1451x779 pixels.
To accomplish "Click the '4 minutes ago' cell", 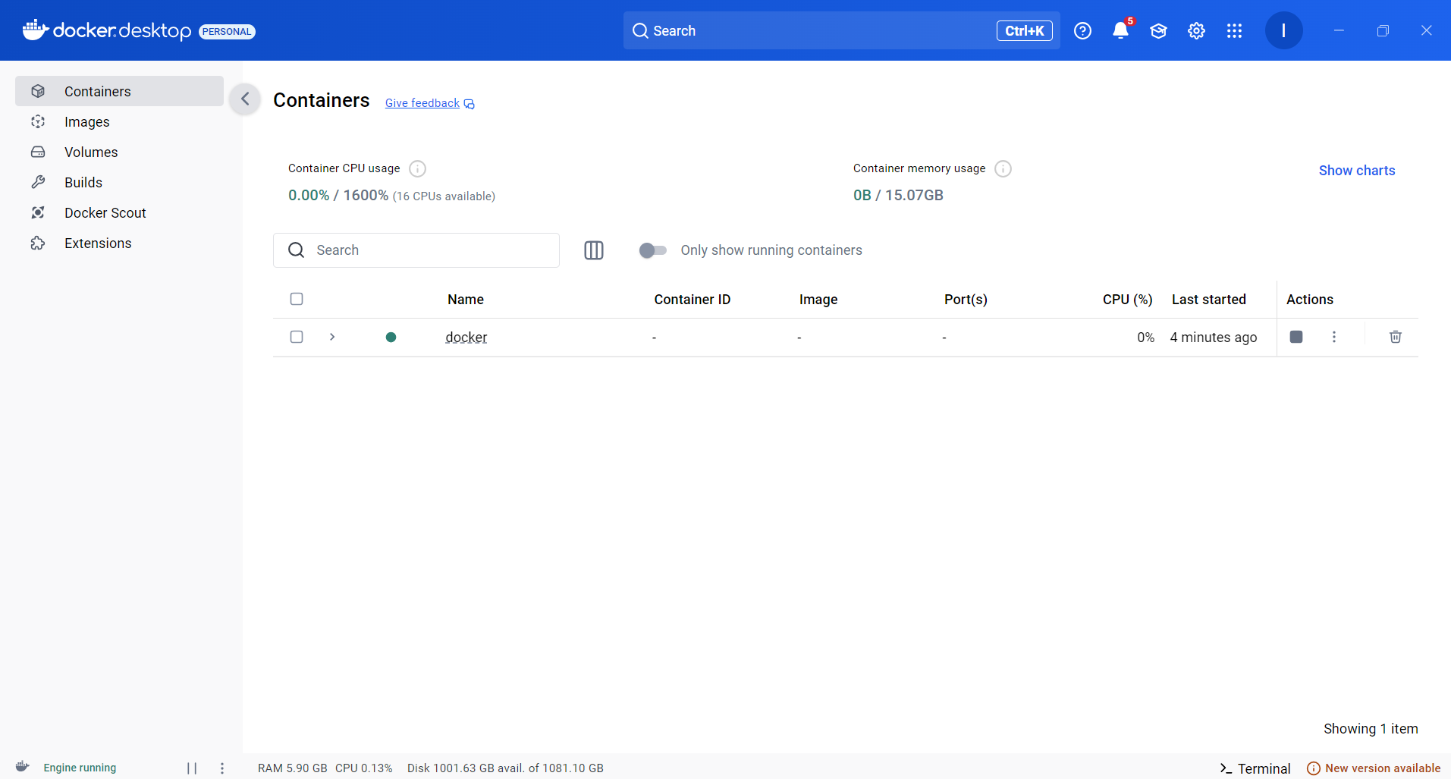I will (x=1213, y=338).
